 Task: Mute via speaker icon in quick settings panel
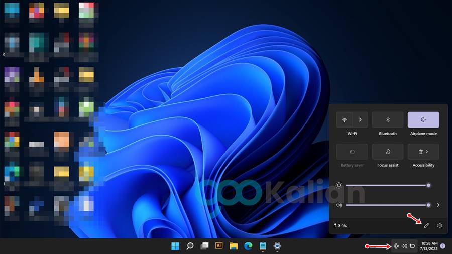coord(338,205)
